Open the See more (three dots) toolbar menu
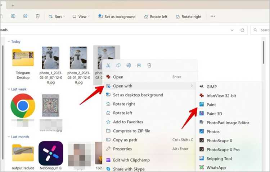The image size is (270, 172). pyautogui.click(x=213, y=16)
